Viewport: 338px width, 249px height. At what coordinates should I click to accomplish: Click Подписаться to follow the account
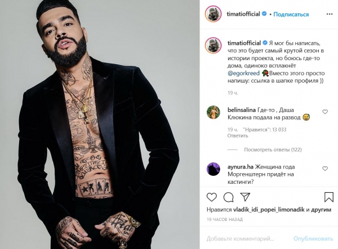tap(291, 15)
